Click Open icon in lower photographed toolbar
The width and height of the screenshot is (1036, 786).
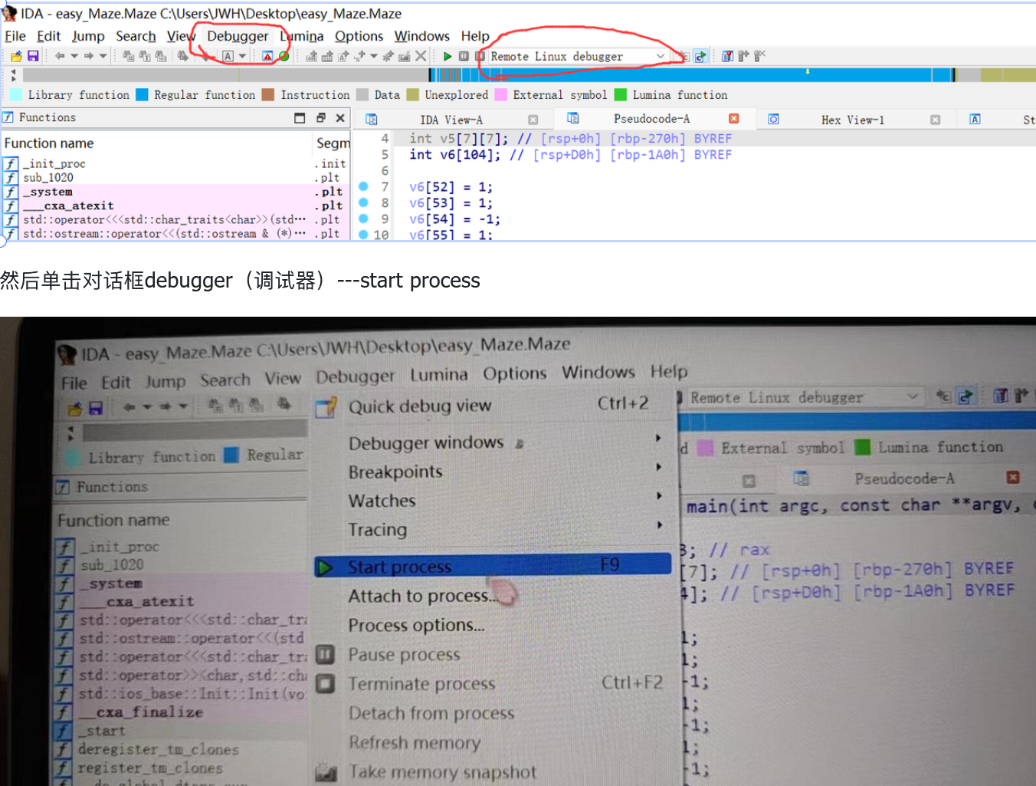75,408
